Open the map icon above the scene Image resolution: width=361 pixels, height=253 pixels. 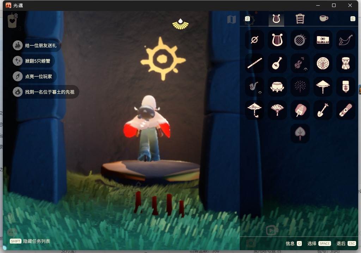231,20
